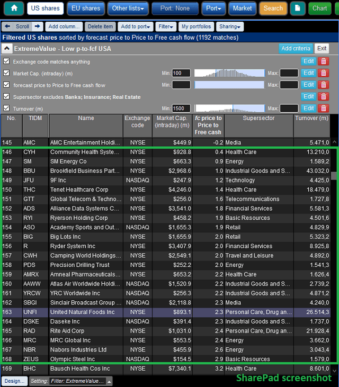Image resolution: width=339 pixels, height=387 pixels.
Task: Click forecast price to FCF range slider
Action: (229, 85)
